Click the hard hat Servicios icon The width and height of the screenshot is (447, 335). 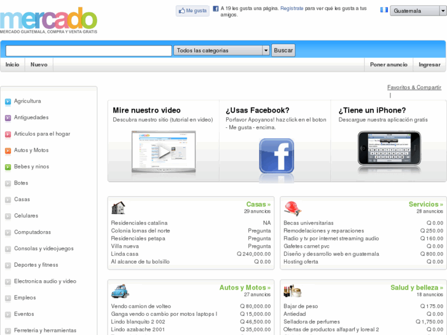293,208
